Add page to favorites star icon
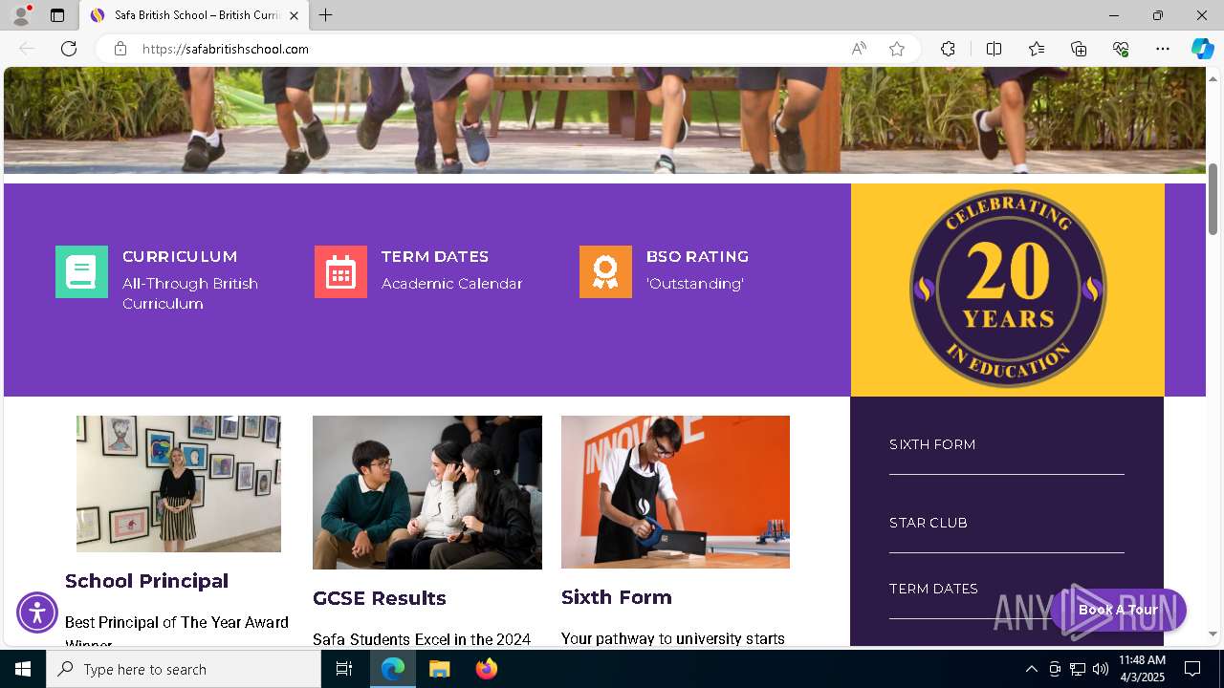Screen dimensions: 1224x688 pos(897,49)
